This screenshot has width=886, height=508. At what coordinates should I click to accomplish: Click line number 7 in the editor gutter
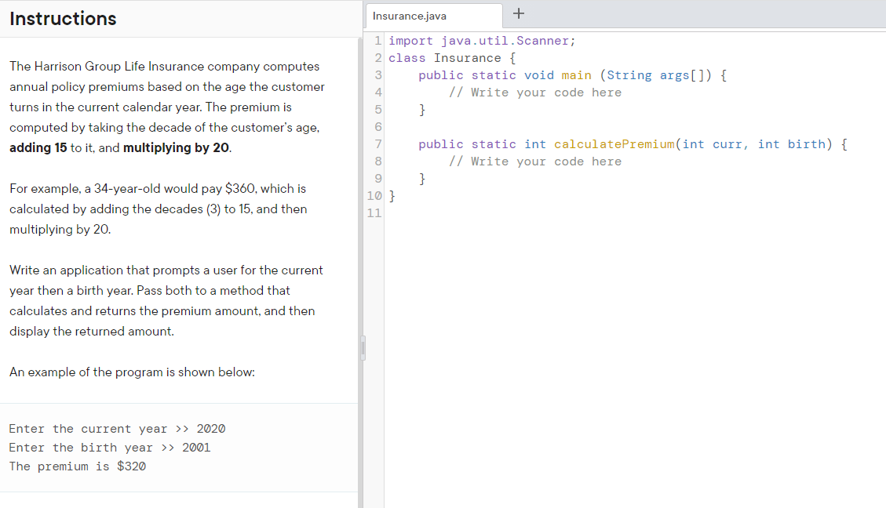[377, 143]
